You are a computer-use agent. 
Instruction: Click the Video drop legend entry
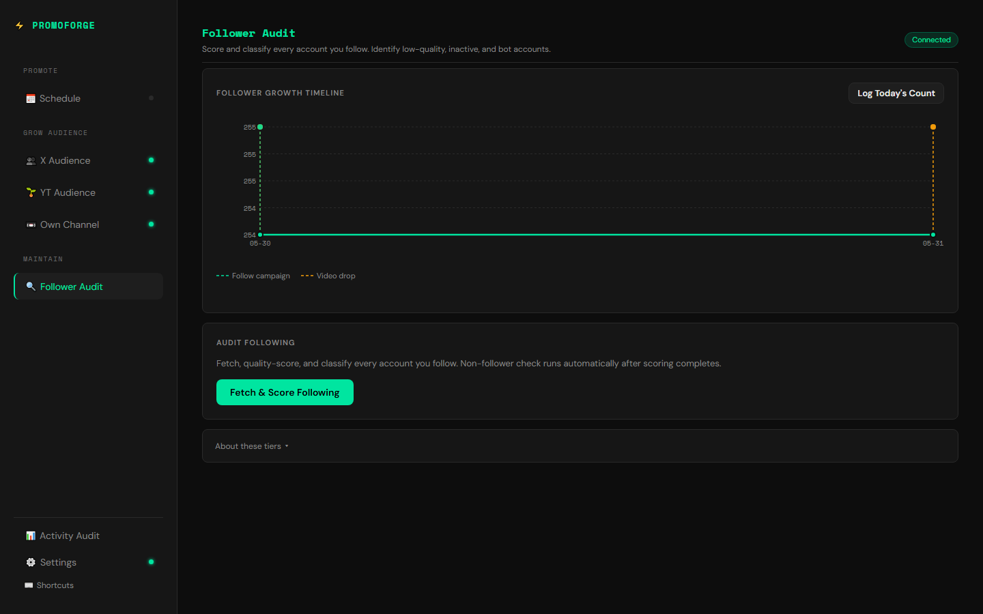coord(328,276)
